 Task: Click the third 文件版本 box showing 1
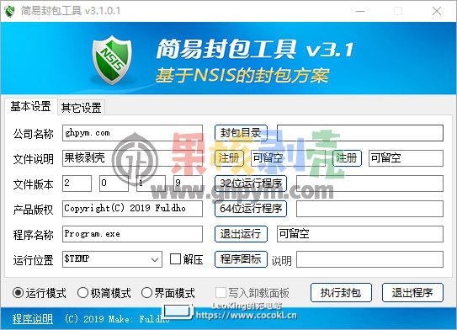click(151, 184)
